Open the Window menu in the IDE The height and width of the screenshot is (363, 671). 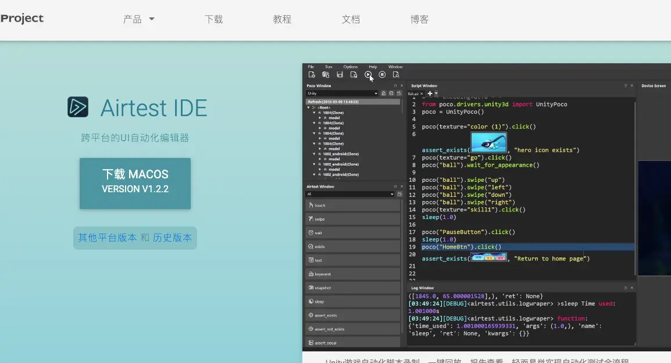395,67
